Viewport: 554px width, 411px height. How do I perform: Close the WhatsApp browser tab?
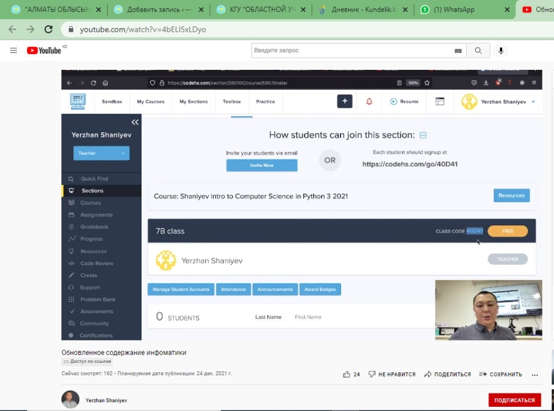pyautogui.click(x=507, y=10)
